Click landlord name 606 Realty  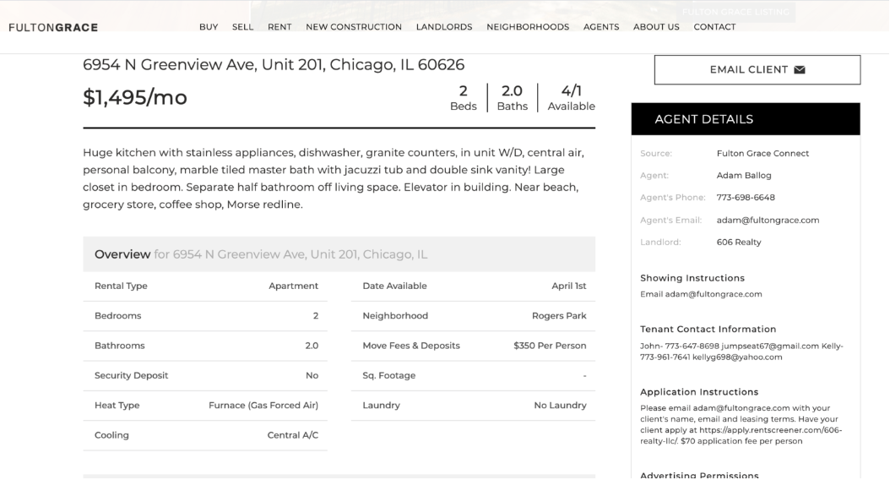(x=739, y=242)
